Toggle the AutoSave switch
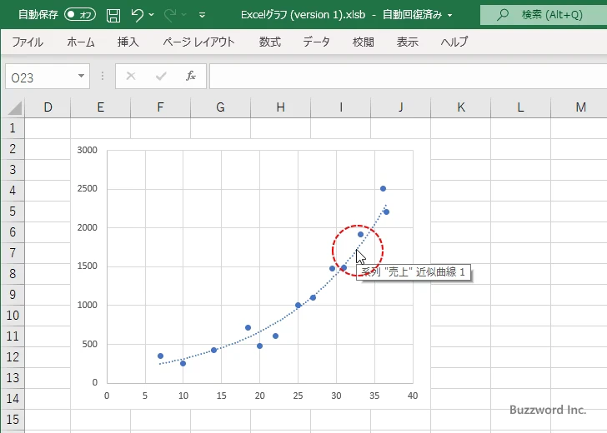 click(x=80, y=15)
